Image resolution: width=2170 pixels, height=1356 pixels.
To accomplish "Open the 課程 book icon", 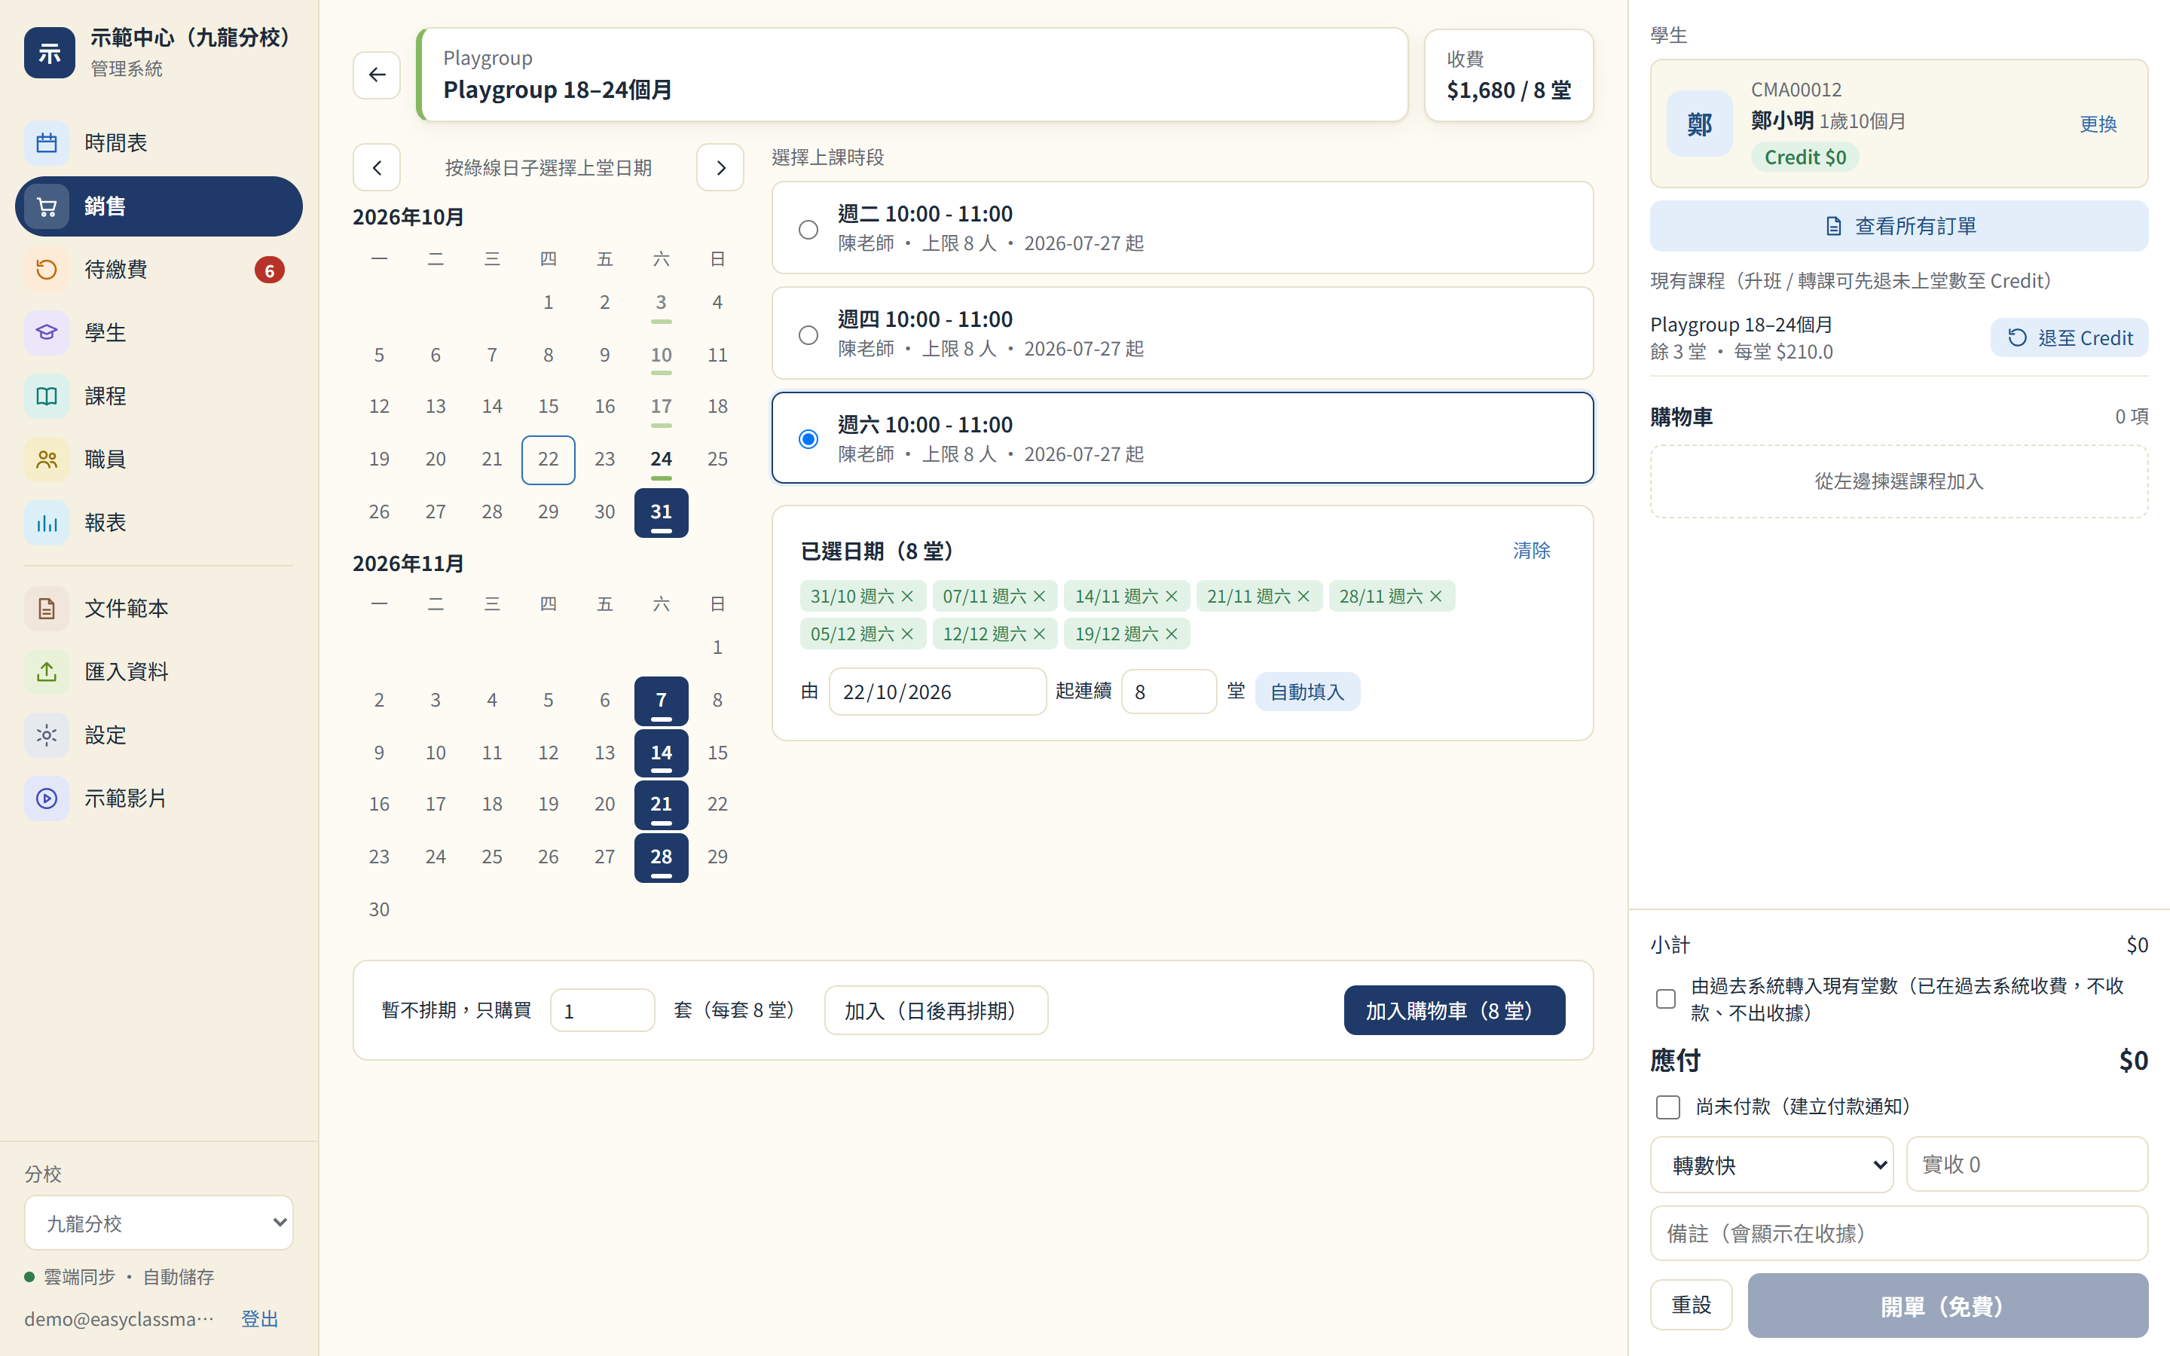I will (x=47, y=395).
